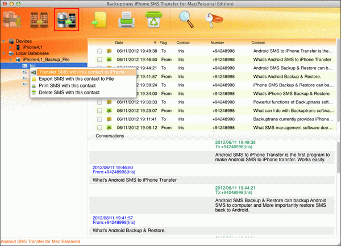Click the Devices folder icon

click(11, 41)
